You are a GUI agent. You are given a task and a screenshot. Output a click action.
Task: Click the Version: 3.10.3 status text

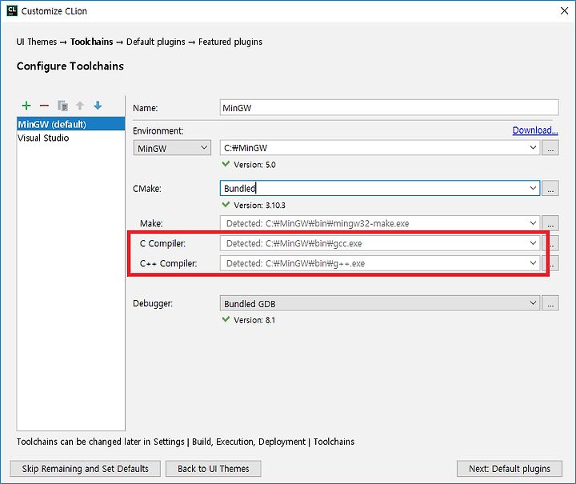259,205
